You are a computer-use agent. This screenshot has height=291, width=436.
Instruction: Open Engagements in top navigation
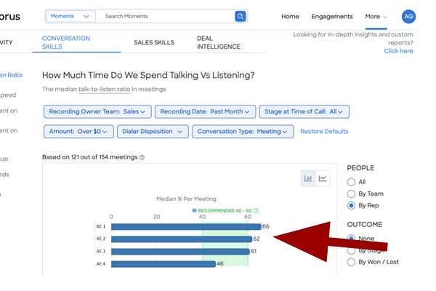[332, 17]
